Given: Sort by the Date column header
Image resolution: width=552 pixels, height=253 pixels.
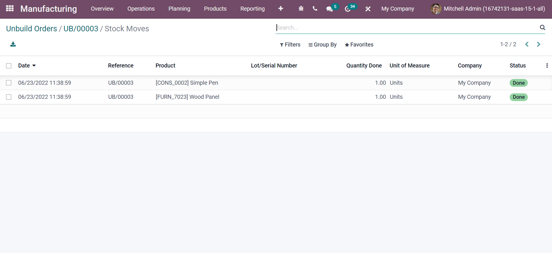Looking at the screenshot, I should [27, 65].
